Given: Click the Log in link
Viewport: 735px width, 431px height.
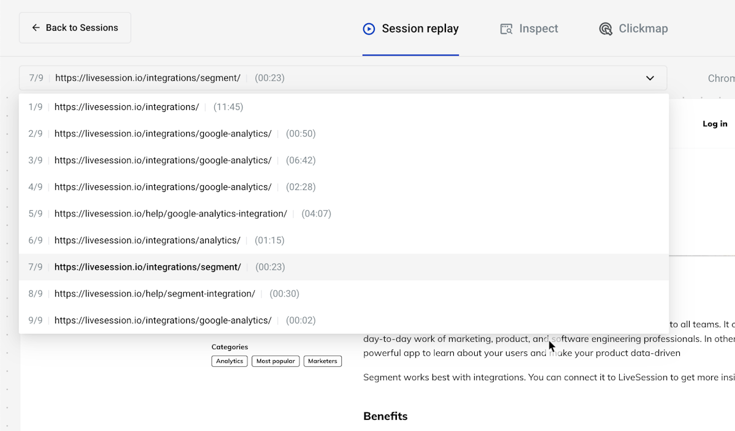Looking at the screenshot, I should (x=715, y=123).
